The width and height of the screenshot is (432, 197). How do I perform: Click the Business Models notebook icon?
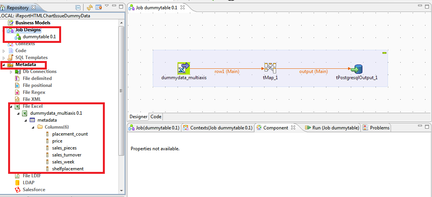click(11, 23)
